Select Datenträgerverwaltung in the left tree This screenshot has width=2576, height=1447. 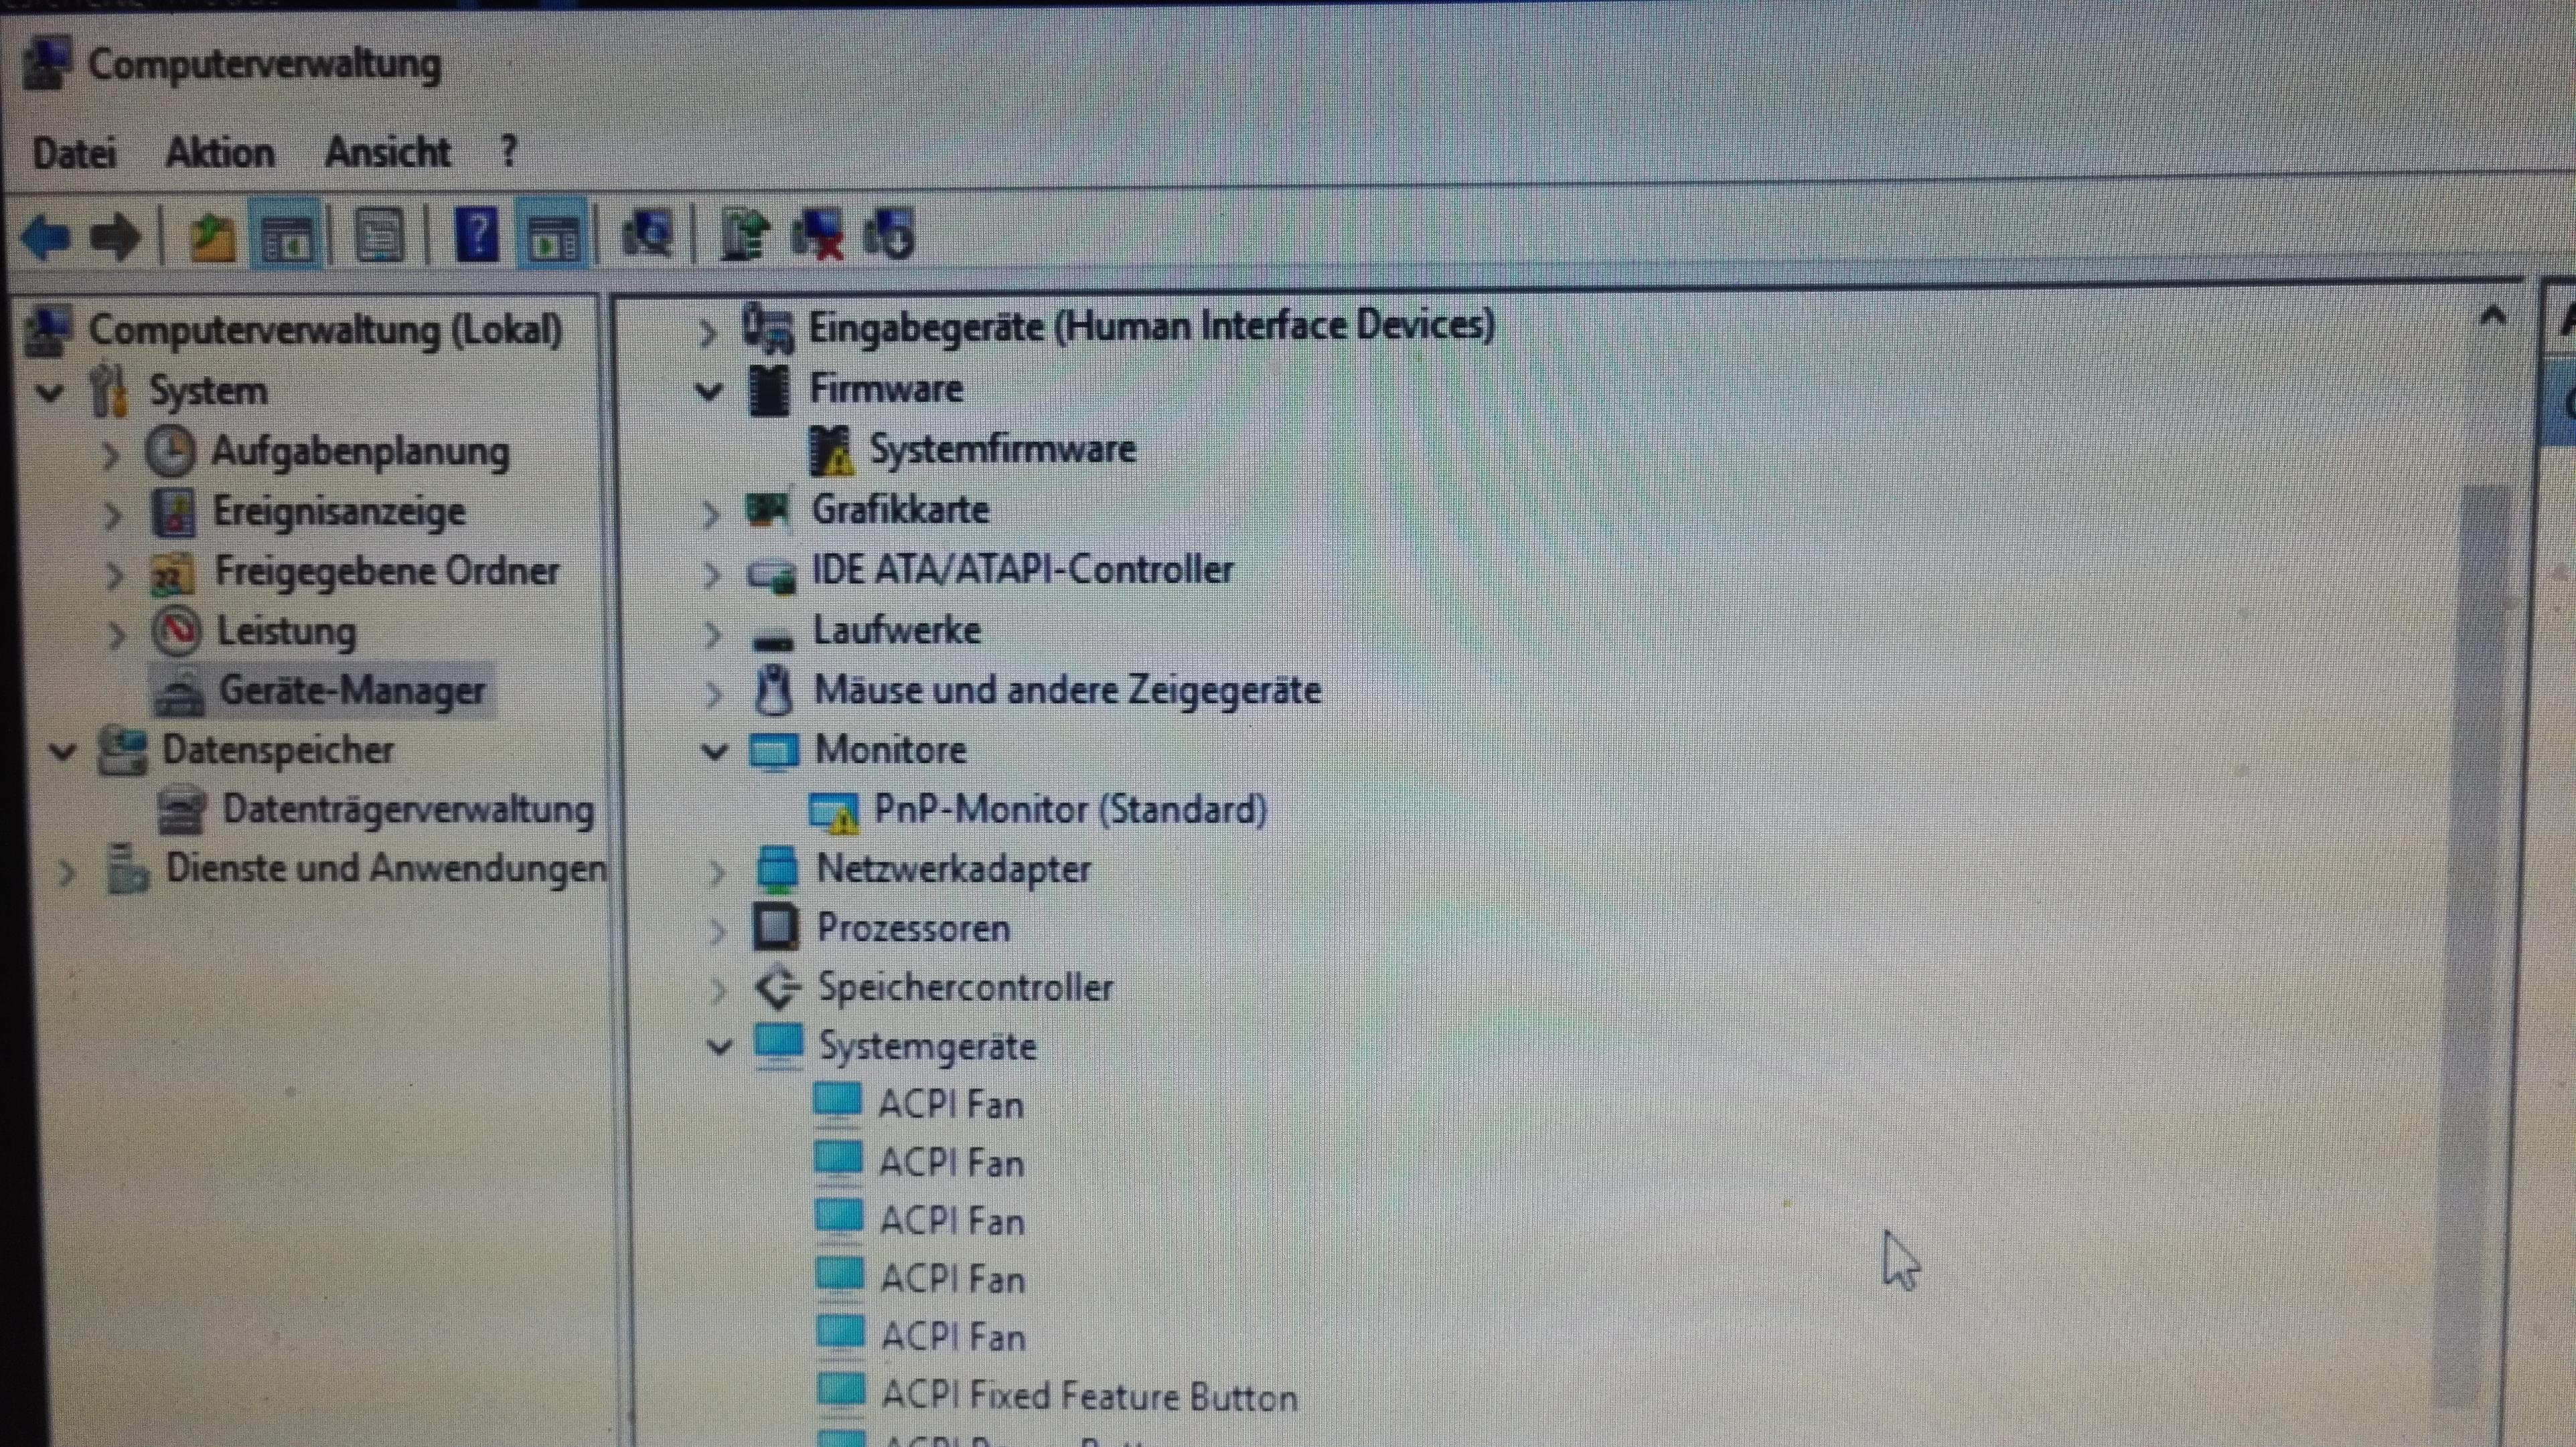[x=407, y=809]
